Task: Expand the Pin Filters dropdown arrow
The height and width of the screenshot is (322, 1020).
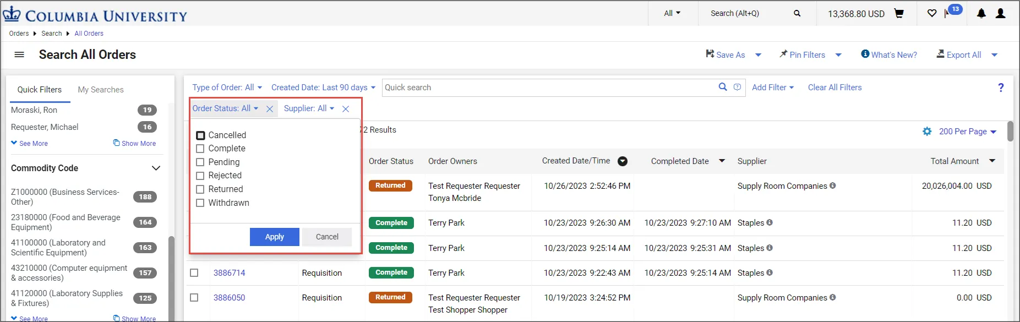Action: tap(838, 55)
